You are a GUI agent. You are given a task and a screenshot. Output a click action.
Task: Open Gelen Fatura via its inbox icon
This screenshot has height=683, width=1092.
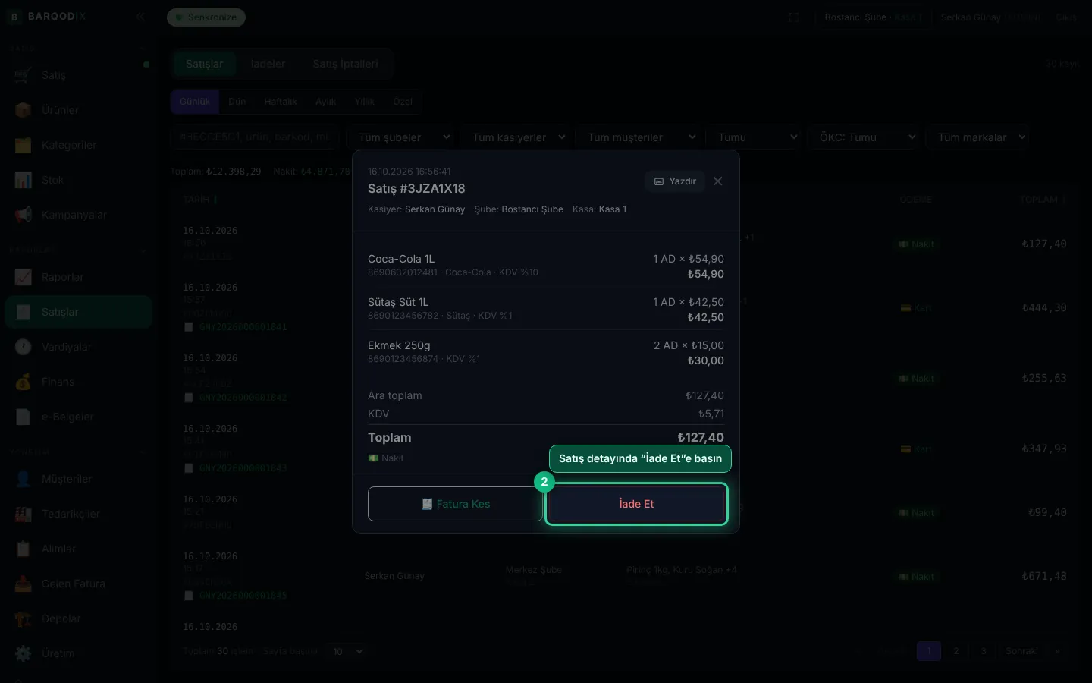coord(23,584)
